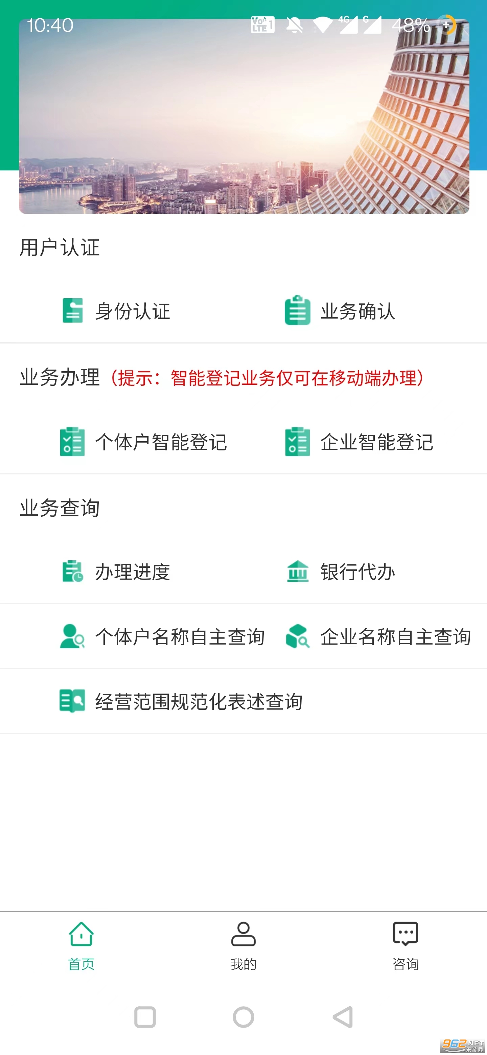Select the 个体户智能登记 label
This screenshot has height=1055, width=487.
click(161, 442)
